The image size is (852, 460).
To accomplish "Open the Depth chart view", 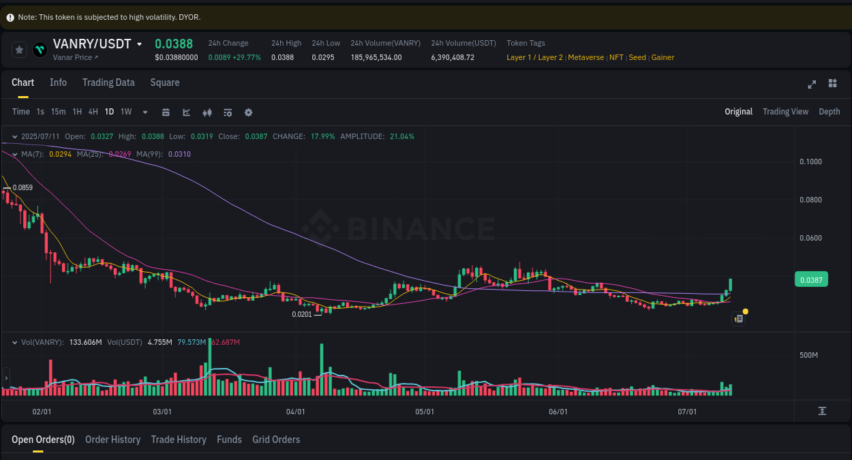I will pos(830,111).
